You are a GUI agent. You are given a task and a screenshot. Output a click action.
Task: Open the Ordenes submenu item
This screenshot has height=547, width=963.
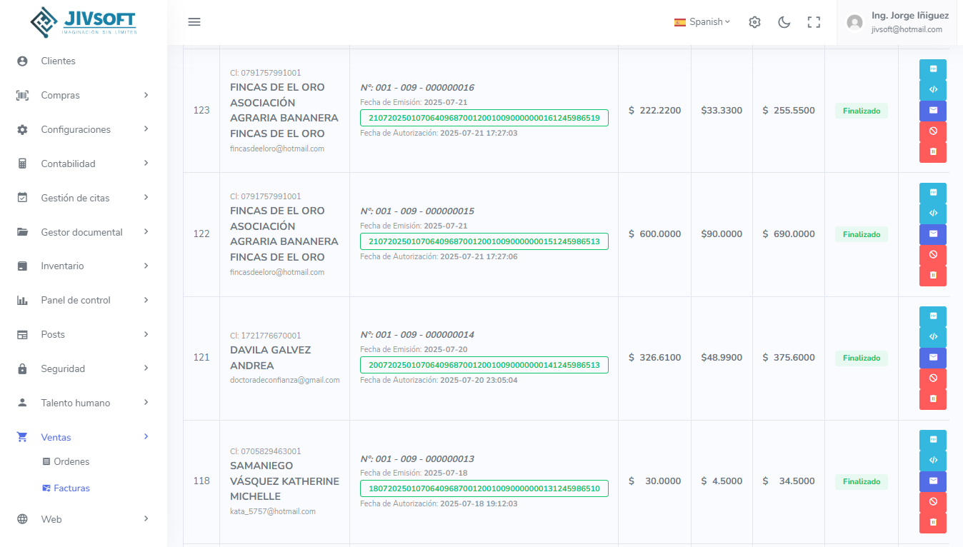[71, 462]
